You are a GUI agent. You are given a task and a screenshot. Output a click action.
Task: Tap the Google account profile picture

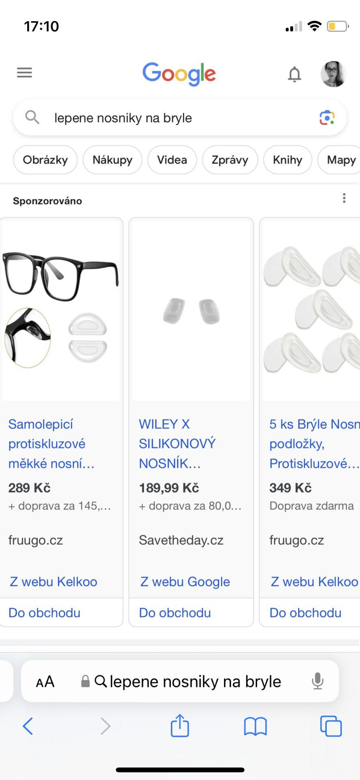click(x=333, y=74)
